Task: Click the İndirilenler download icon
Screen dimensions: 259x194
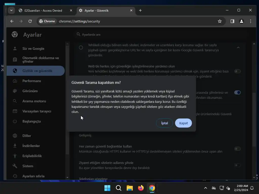Action: pos(15,146)
